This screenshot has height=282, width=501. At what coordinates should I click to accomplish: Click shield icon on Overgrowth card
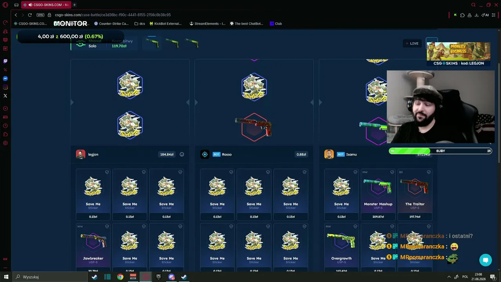[x=355, y=226]
